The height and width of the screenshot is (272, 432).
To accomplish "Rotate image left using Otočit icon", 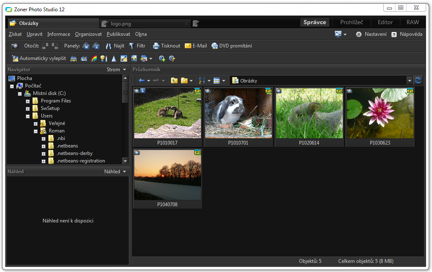I will click(x=45, y=46).
